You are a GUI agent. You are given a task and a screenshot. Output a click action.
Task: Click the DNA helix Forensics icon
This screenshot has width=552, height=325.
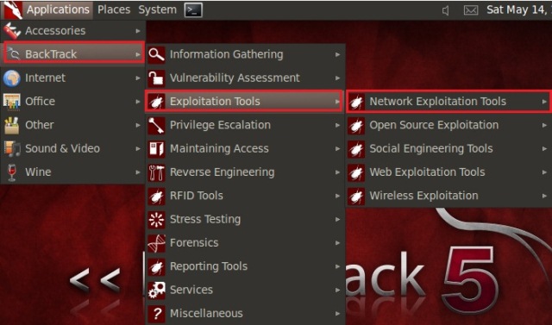[x=156, y=243]
